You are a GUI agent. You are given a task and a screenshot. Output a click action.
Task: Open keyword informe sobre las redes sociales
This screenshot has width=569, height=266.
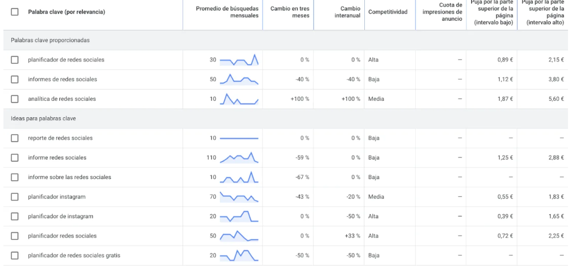(x=70, y=177)
